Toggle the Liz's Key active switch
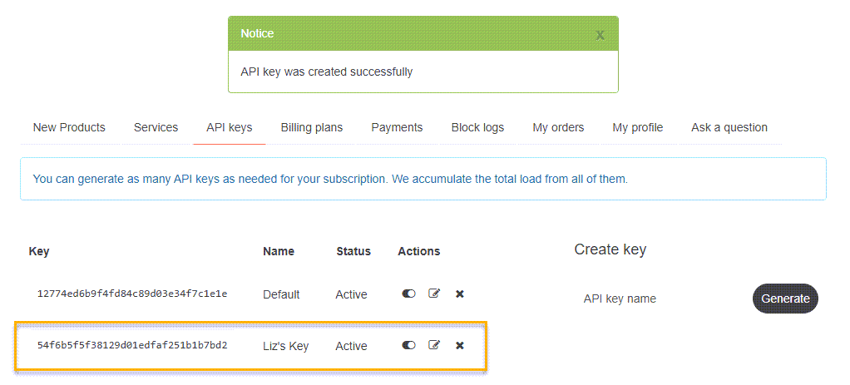The width and height of the screenshot is (850, 385). [408, 345]
